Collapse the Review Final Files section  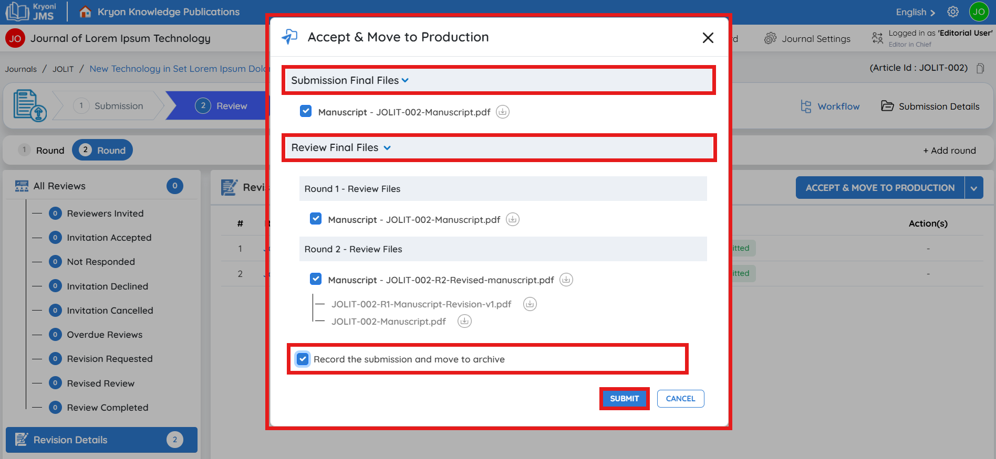(387, 148)
